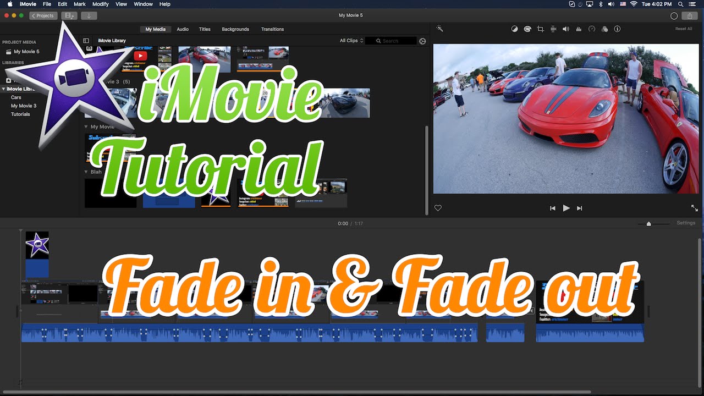The image size is (704, 396).
Task: Click system volume icon in menu bar
Action: coord(611,4)
